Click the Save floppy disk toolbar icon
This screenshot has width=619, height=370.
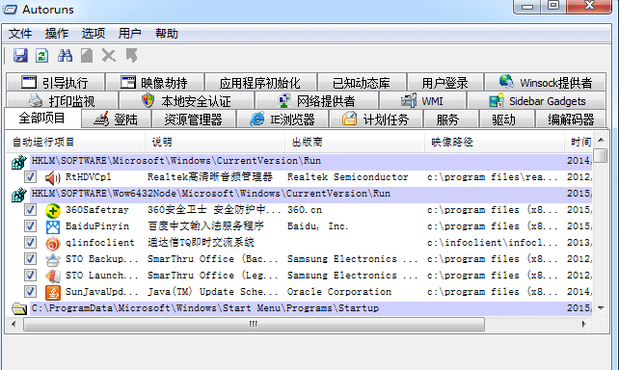coord(20,56)
